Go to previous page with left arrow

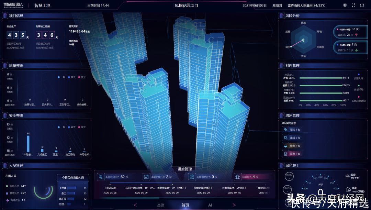click(x=135, y=205)
